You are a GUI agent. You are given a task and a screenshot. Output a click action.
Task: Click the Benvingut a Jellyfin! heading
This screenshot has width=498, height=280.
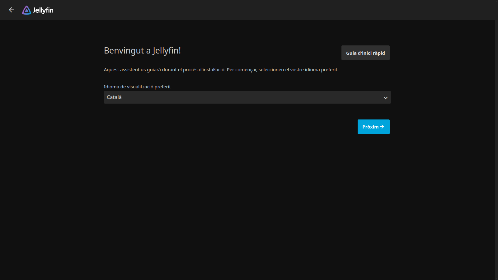click(142, 50)
